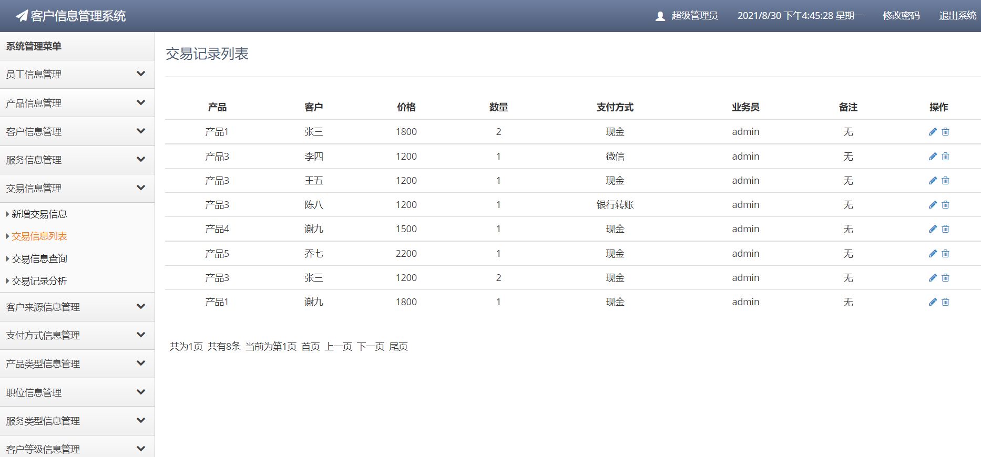This screenshot has width=981, height=457.
Task: Click 客户信息管理系统 title text
Action: [x=78, y=16]
